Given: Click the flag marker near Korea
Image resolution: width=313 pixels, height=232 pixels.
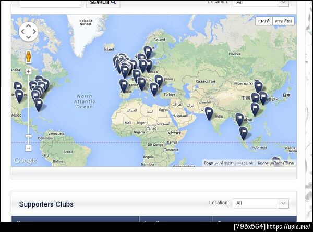Looking at the screenshot, I should click(263, 97).
